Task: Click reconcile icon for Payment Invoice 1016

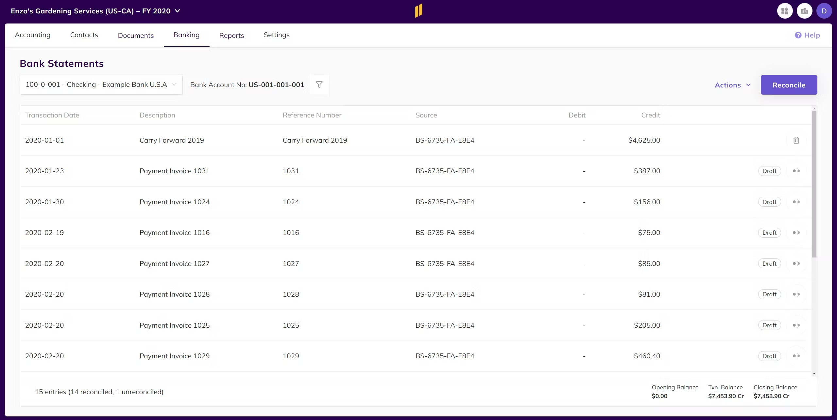Action: click(x=796, y=233)
